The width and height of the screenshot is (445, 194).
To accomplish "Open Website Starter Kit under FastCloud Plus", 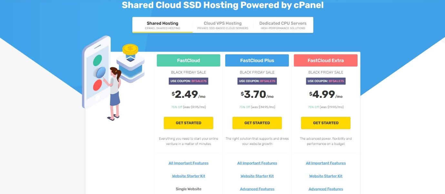I will coord(257,176).
